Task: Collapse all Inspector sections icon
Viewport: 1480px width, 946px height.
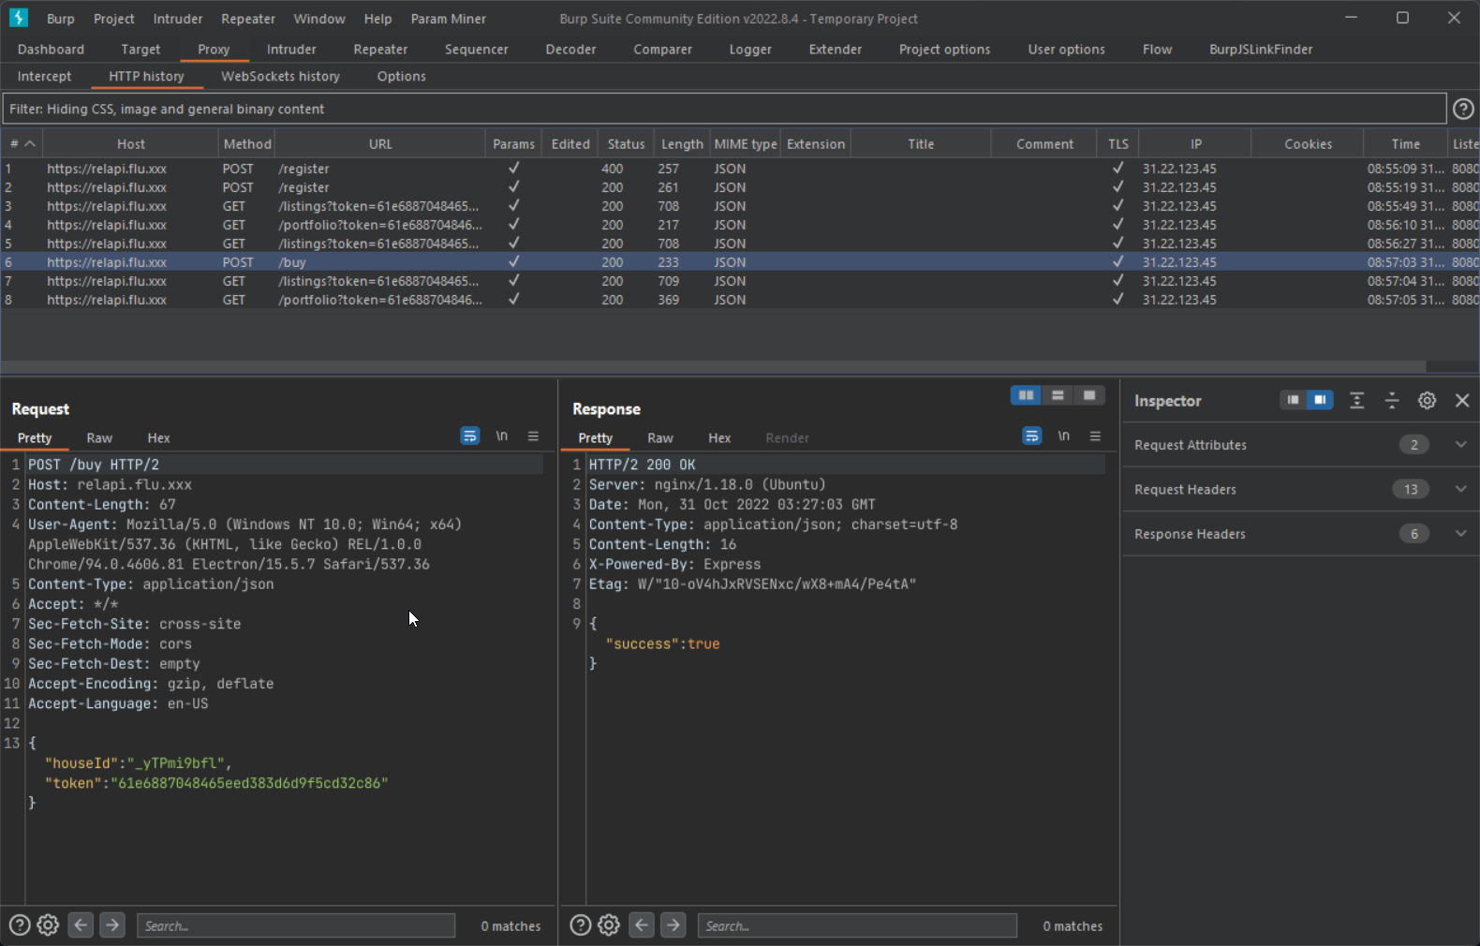Action: [1392, 401]
